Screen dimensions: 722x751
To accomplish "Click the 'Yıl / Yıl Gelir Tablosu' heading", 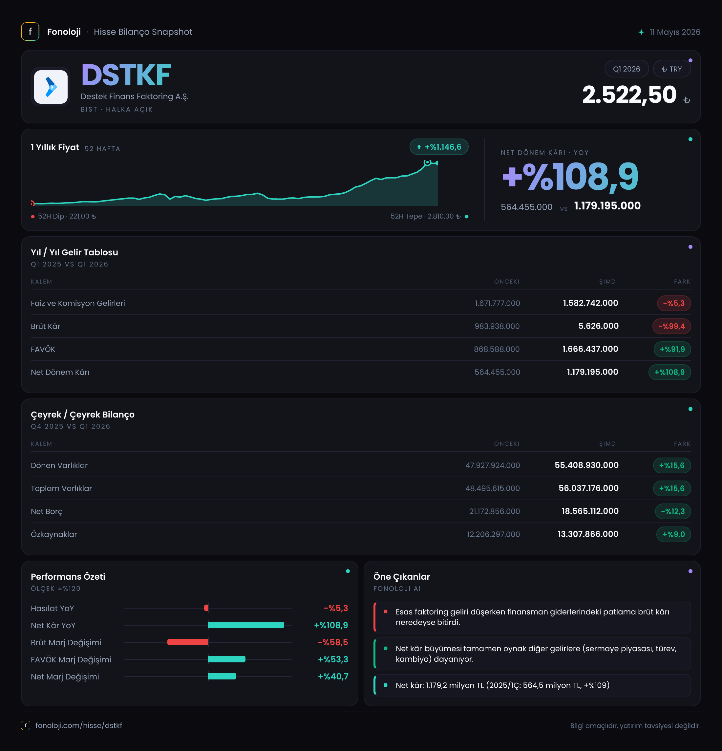I will coord(74,252).
